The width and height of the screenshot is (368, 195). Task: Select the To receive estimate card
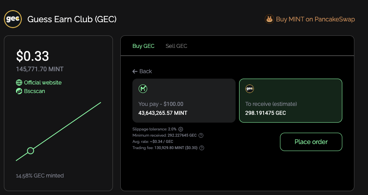[x=291, y=101]
